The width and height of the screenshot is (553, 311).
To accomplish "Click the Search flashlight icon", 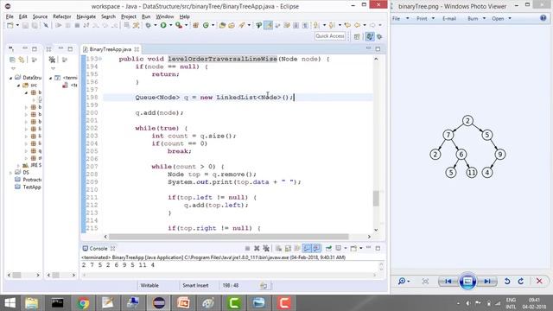I will (242, 25).
